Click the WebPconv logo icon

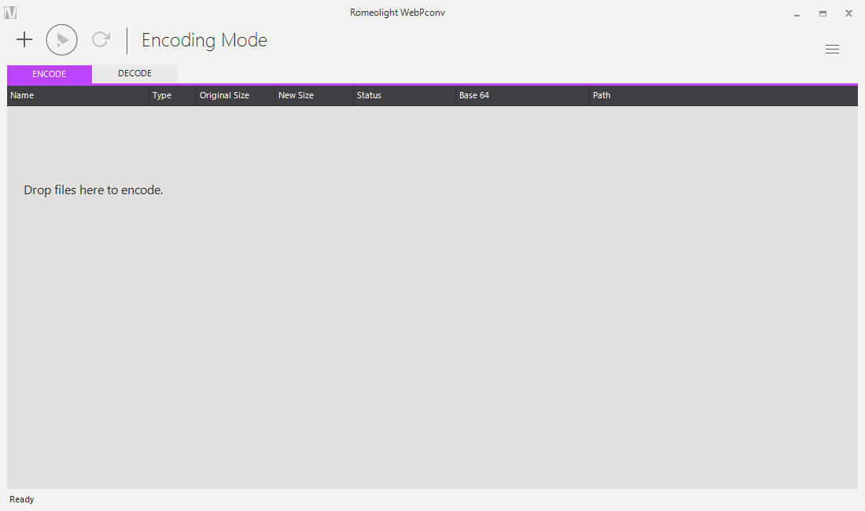coord(12,12)
